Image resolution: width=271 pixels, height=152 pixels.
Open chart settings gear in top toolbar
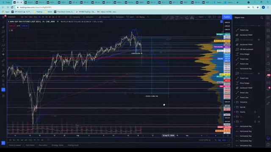click(210, 17)
